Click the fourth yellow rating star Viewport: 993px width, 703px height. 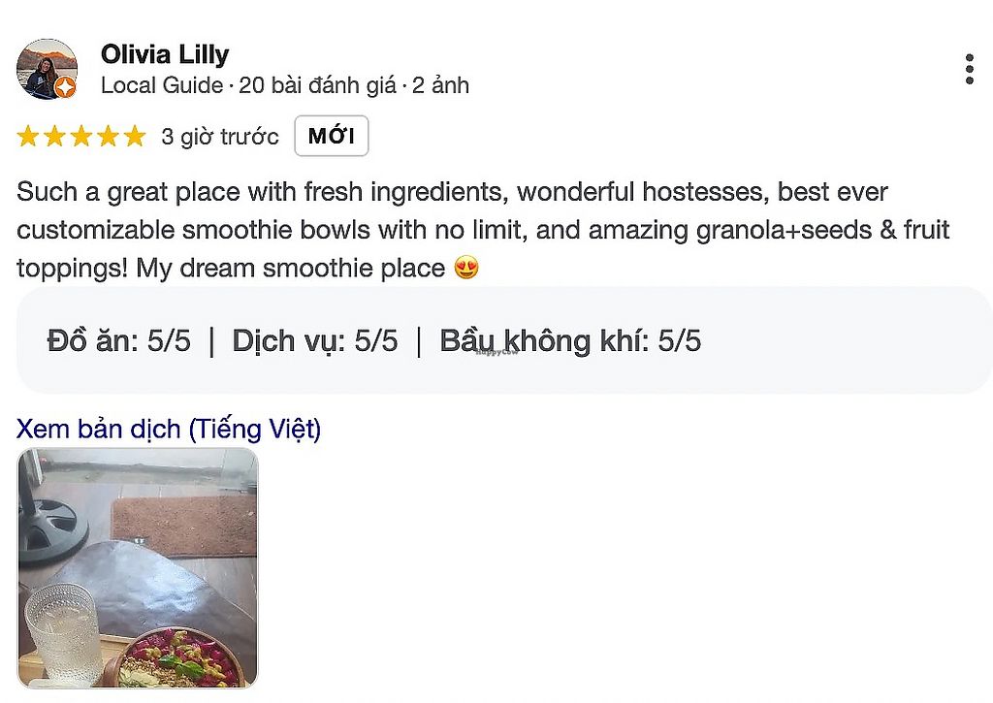(108, 137)
